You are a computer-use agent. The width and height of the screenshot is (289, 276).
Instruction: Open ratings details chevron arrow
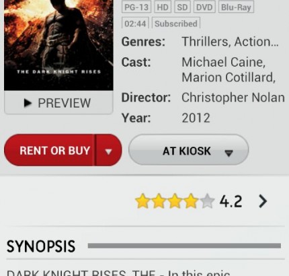(263, 201)
